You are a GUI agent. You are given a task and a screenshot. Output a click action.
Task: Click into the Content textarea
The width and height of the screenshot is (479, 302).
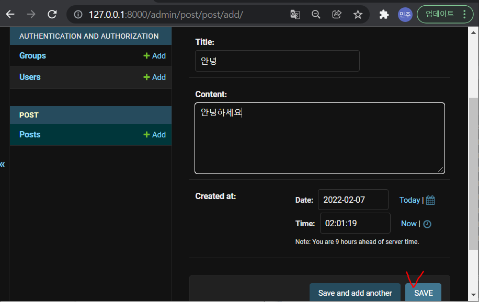coord(320,138)
